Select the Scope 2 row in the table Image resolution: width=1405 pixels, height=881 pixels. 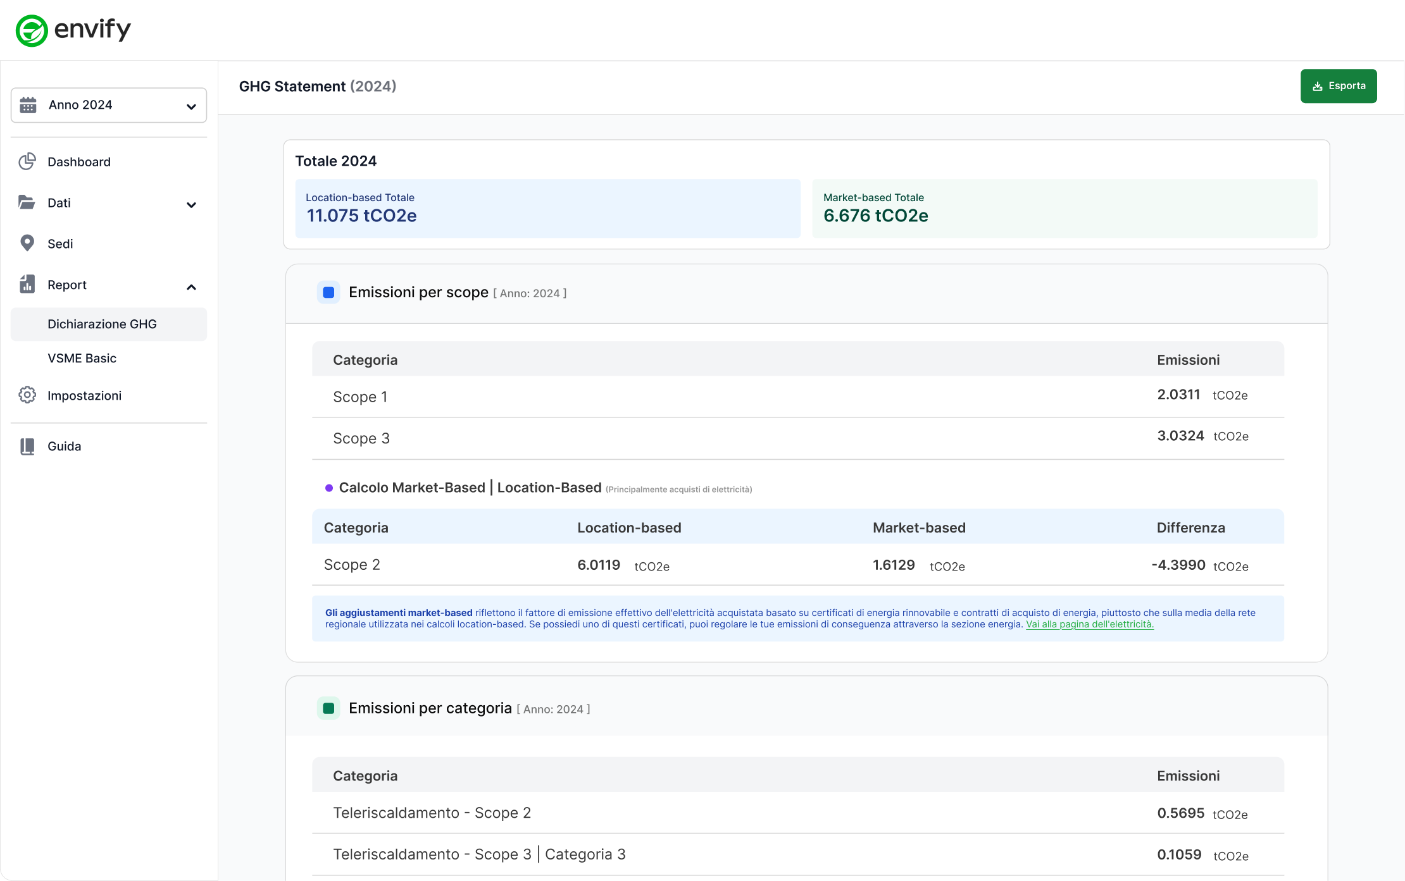[x=352, y=564]
